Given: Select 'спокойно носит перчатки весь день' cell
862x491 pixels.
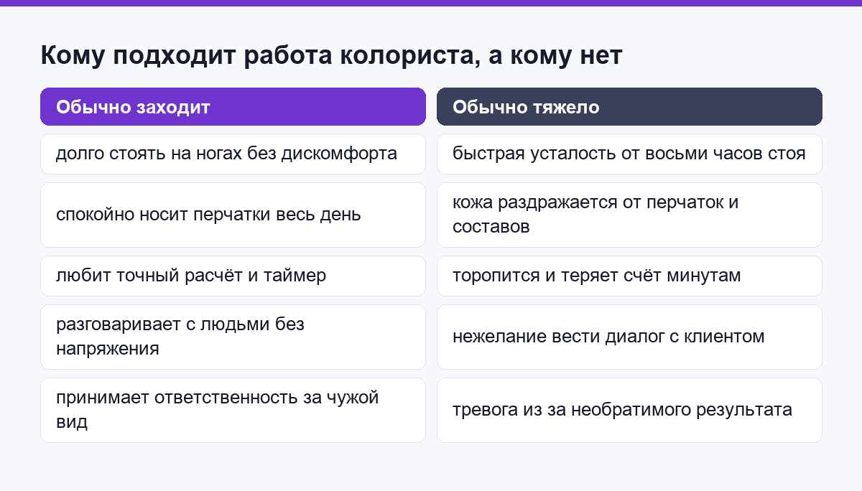Looking at the screenshot, I should click(233, 215).
